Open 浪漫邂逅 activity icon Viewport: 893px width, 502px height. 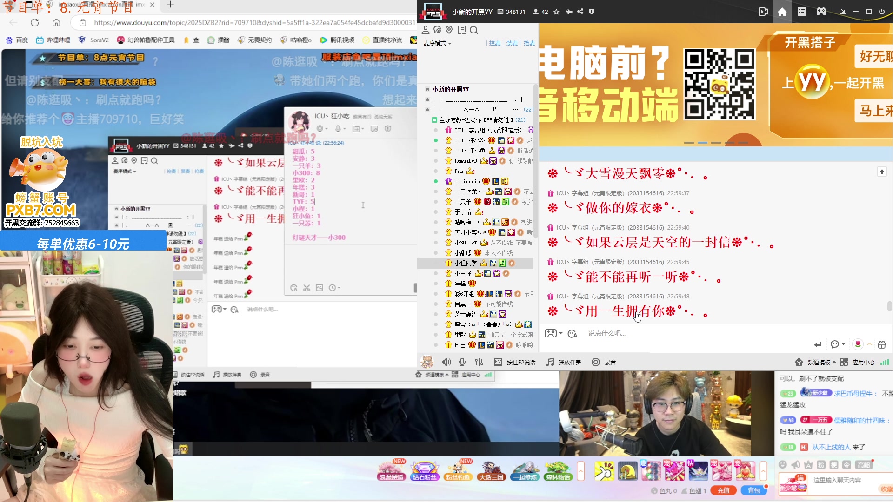(x=392, y=470)
